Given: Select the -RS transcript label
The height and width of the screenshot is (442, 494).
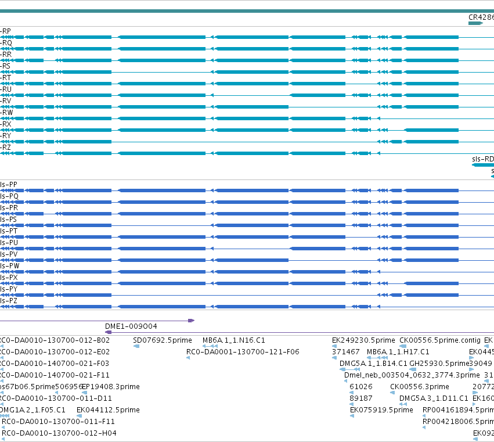Looking at the screenshot, I should pyautogui.click(x=5, y=66).
